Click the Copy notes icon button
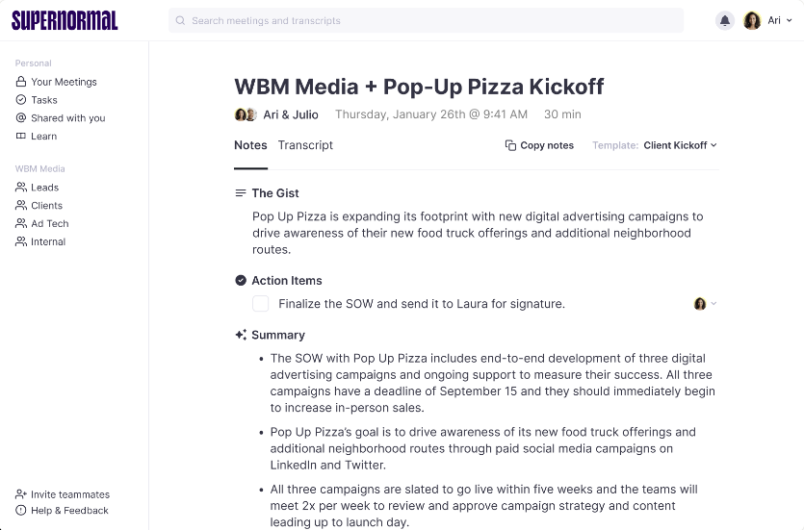 point(511,145)
